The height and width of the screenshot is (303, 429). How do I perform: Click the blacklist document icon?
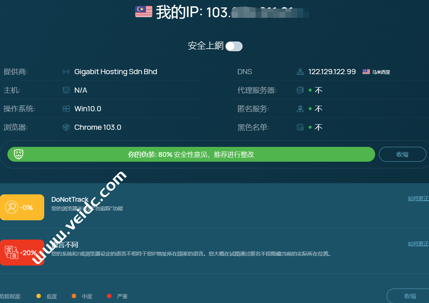point(300,127)
